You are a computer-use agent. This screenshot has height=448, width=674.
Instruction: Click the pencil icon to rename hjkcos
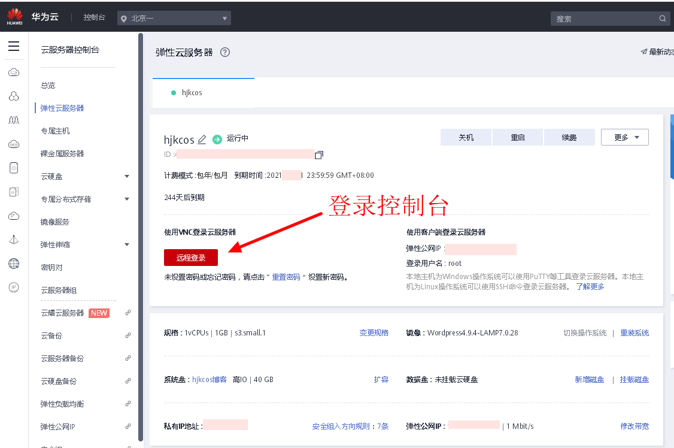pyautogui.click(x=202, y=140)
